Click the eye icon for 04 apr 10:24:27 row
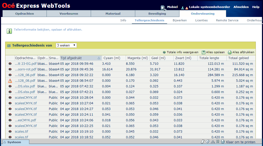This screenshot has height=146, width=263. click(10, 109)
